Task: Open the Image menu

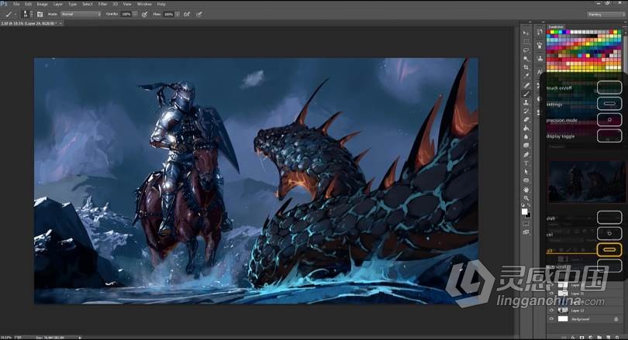Action: [x=42, y=4]
